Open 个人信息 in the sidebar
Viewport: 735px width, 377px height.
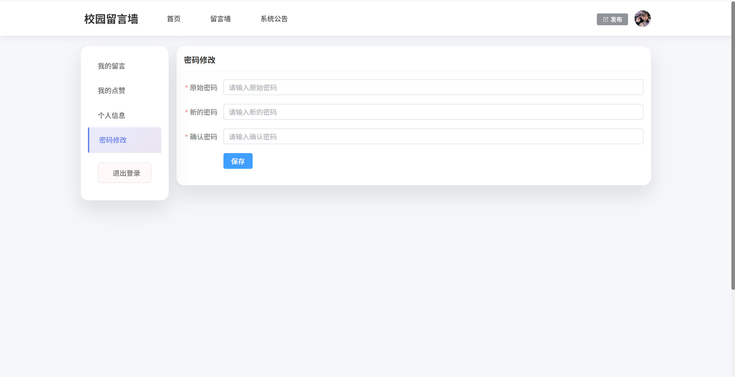coord(112,115)
